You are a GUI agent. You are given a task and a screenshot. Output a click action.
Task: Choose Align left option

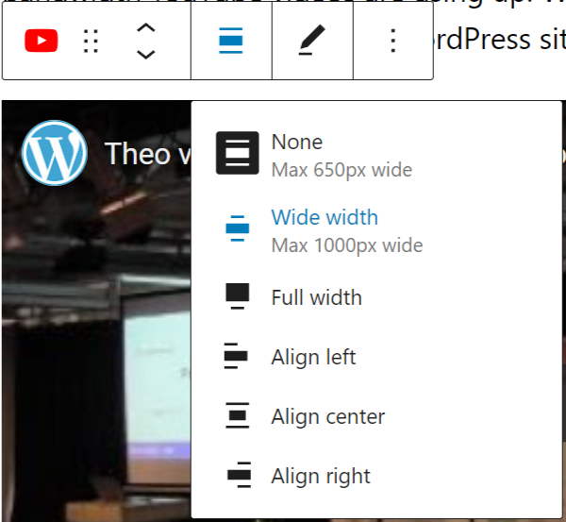tap(376, 357)
